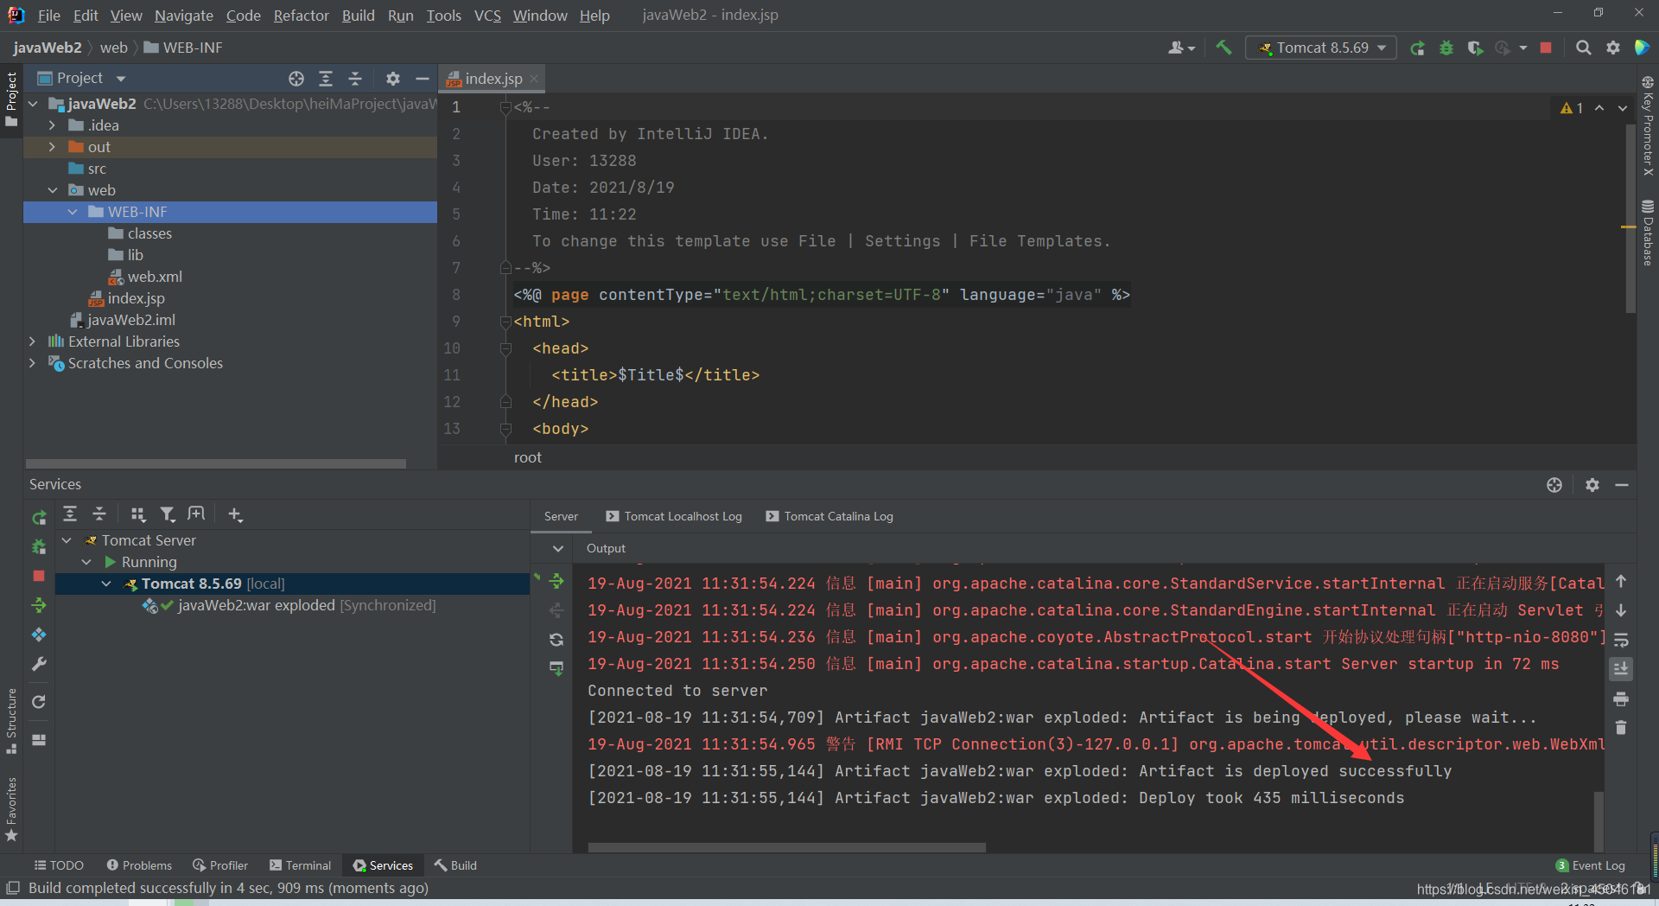
Task: Open wrench Edit Configuration in Services
Action: [x=39, y=664]
